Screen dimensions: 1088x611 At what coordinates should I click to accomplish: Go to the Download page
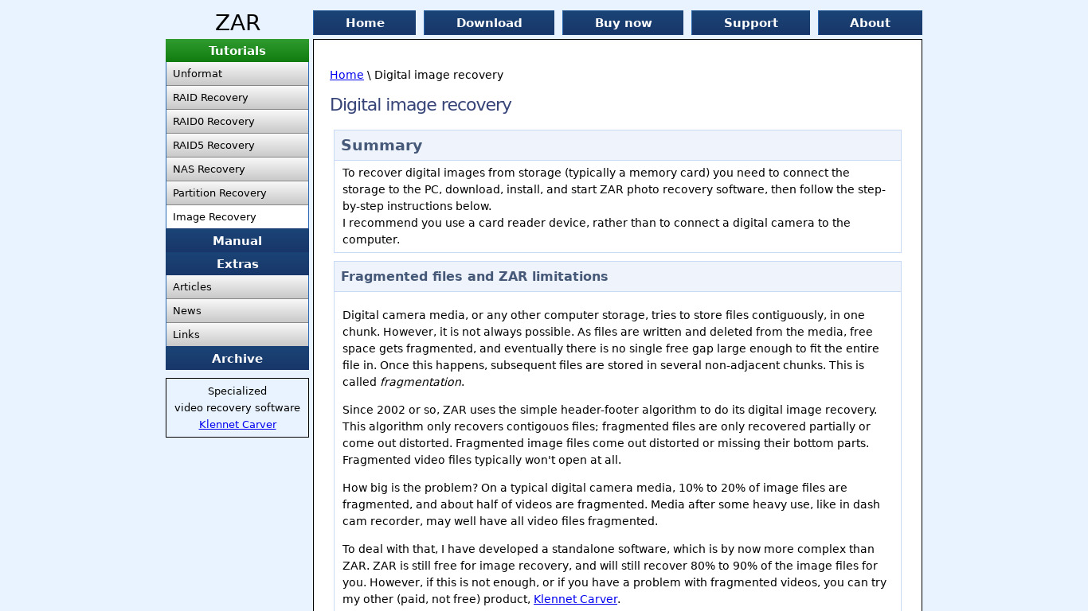pyautogui.click(x=489, y=23)
